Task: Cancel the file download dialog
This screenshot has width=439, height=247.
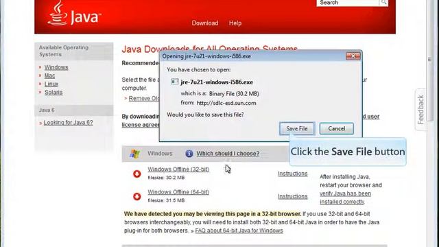Action: (x=337, y=128)
